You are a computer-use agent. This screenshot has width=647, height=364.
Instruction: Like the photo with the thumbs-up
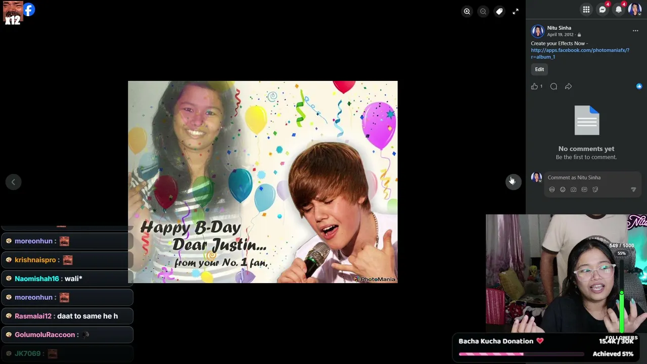[534, 86]
